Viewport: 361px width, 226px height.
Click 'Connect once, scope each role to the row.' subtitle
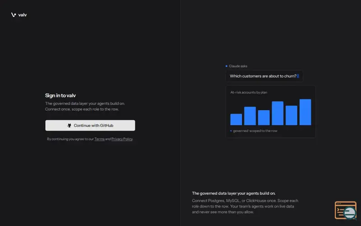tap(82, 109)
